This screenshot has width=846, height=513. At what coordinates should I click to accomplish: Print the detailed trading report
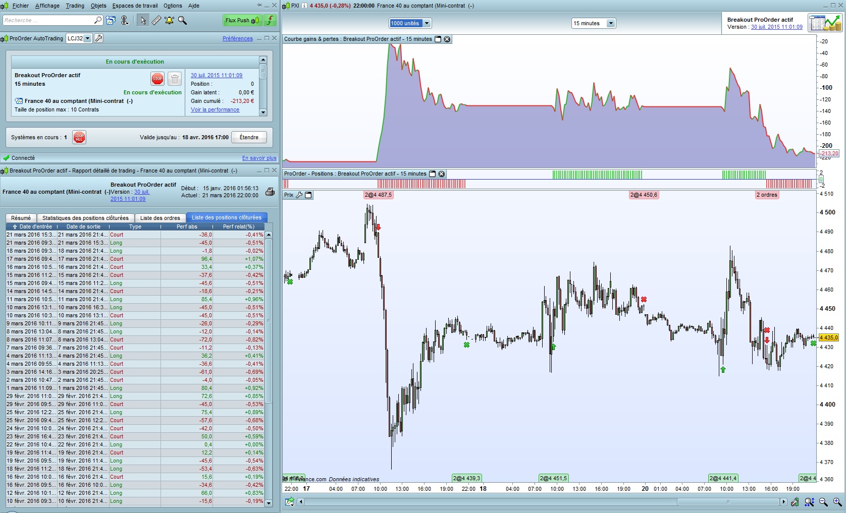point(270,192)
